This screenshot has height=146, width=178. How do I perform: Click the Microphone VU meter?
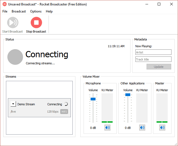point(107,108)
